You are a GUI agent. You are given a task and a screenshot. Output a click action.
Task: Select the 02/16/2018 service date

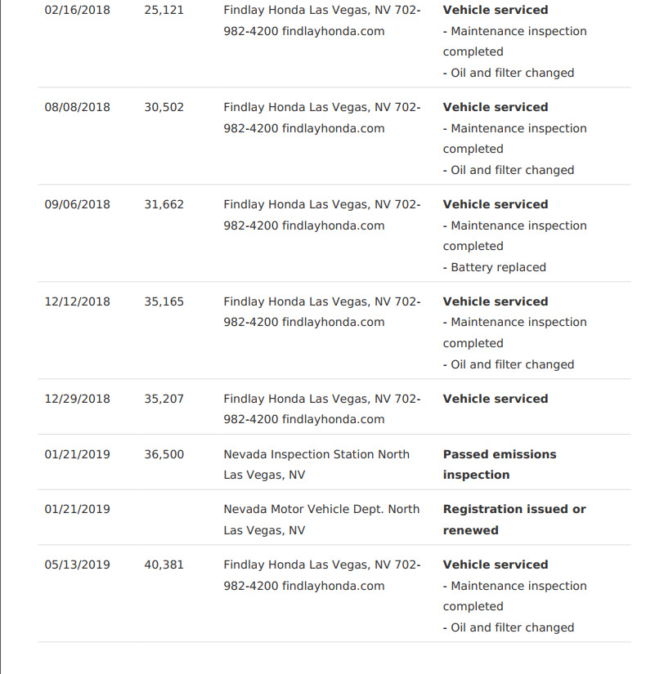click(x=77, y=11)
